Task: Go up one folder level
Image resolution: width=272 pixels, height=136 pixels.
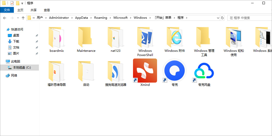Action: tap(23, 18)
